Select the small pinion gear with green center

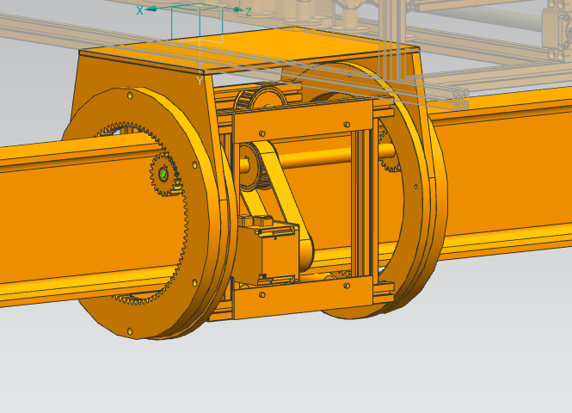163,175
